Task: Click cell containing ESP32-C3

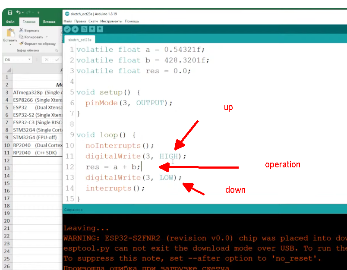Action: click(38, 122)
